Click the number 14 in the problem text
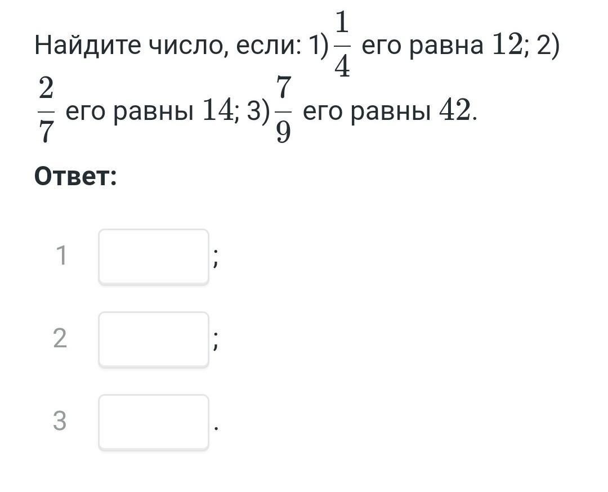608x492 pixels. click(218, 112)
